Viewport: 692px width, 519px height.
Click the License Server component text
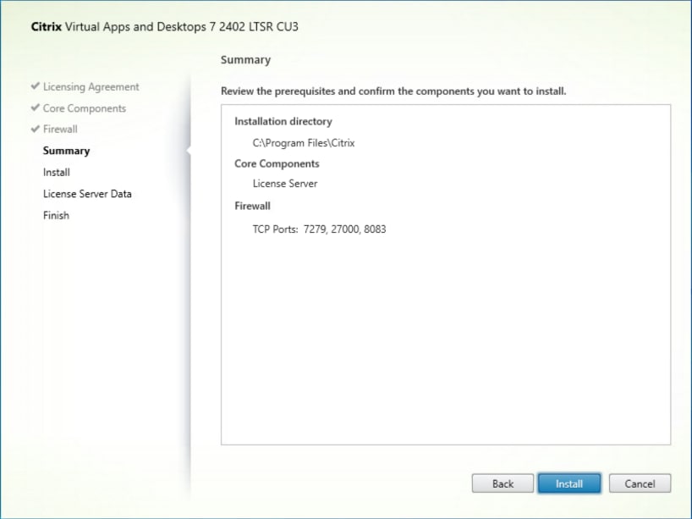click(x=285, y=184)
